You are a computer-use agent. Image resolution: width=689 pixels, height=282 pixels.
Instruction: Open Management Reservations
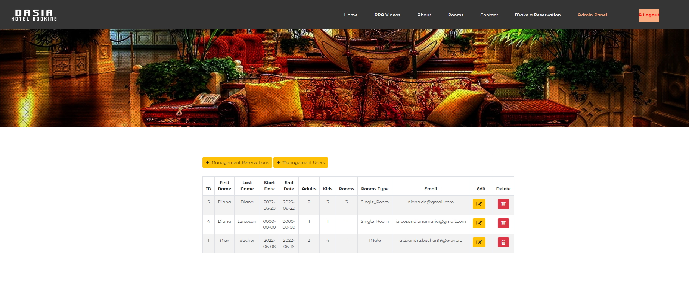click(x=237, y=162)
